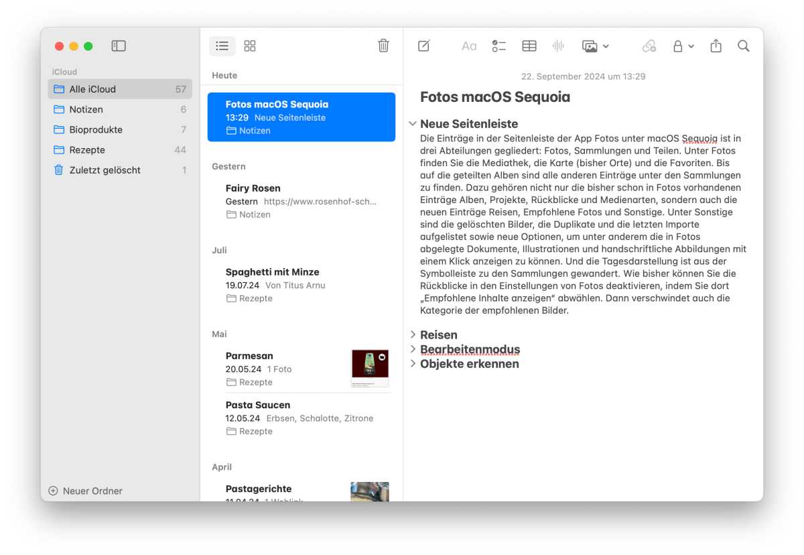Expand the Objekte erkennen section
Viewport: 804px width, 555px height.
413,364
